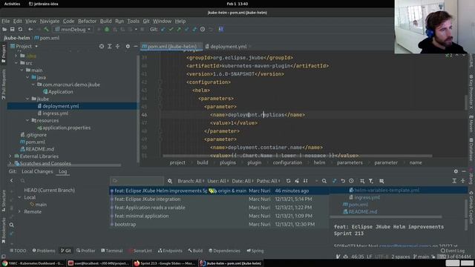475x267 pixels.
Task: Select the Log tab in Git panel
Action: click(62, 171)
